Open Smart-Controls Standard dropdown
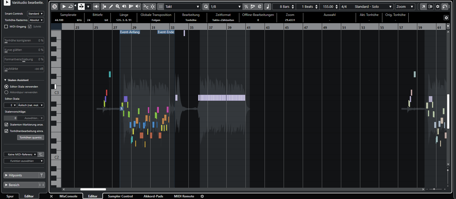 pos(35,13)
